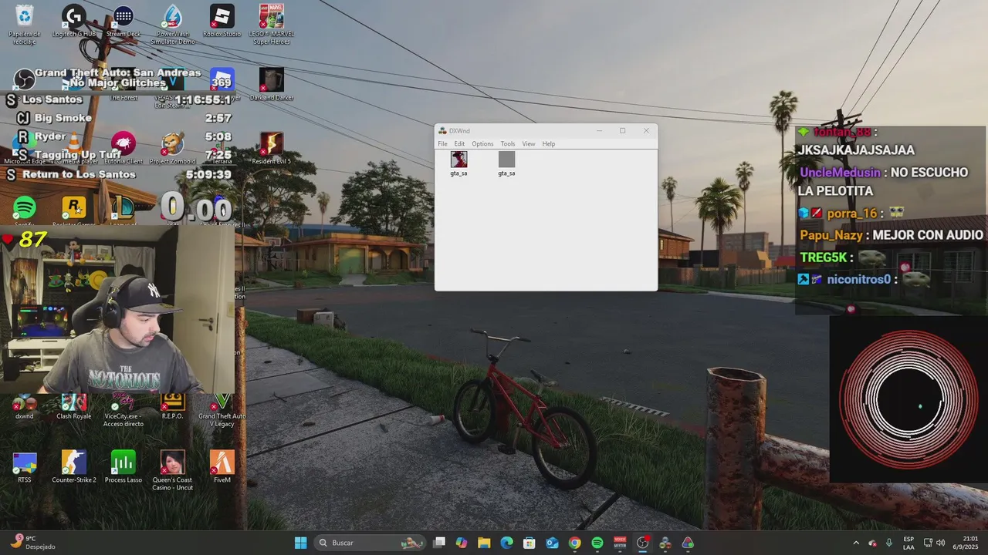Open Microsoft Edge from the taskbar

click(x=506, y=543)
